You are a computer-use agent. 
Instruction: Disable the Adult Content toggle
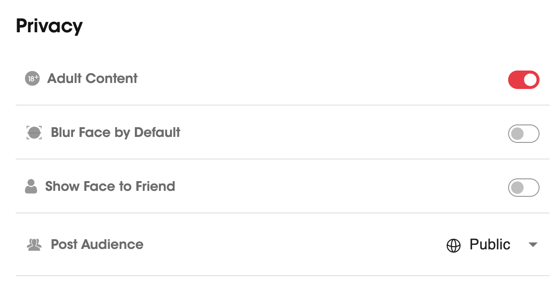point(523,80)
